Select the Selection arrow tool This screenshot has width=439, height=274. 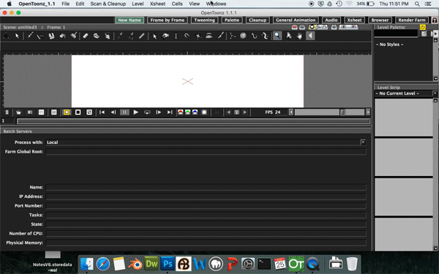17,36
